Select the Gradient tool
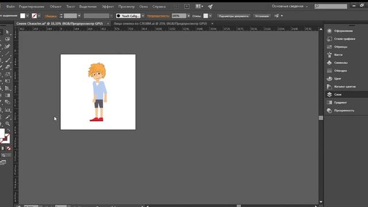The width and height of the screenshot is (368, 207). coord(7,95)
